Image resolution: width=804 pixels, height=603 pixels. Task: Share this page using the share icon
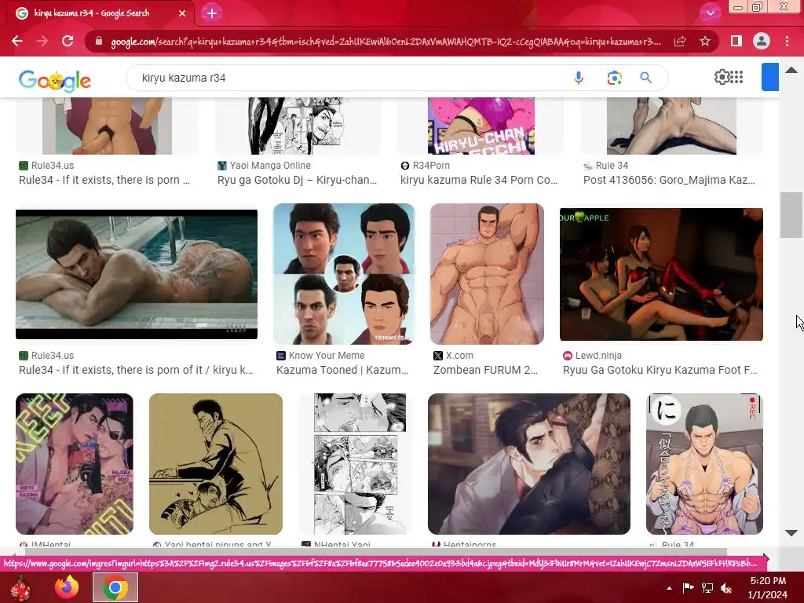[680, 41]
